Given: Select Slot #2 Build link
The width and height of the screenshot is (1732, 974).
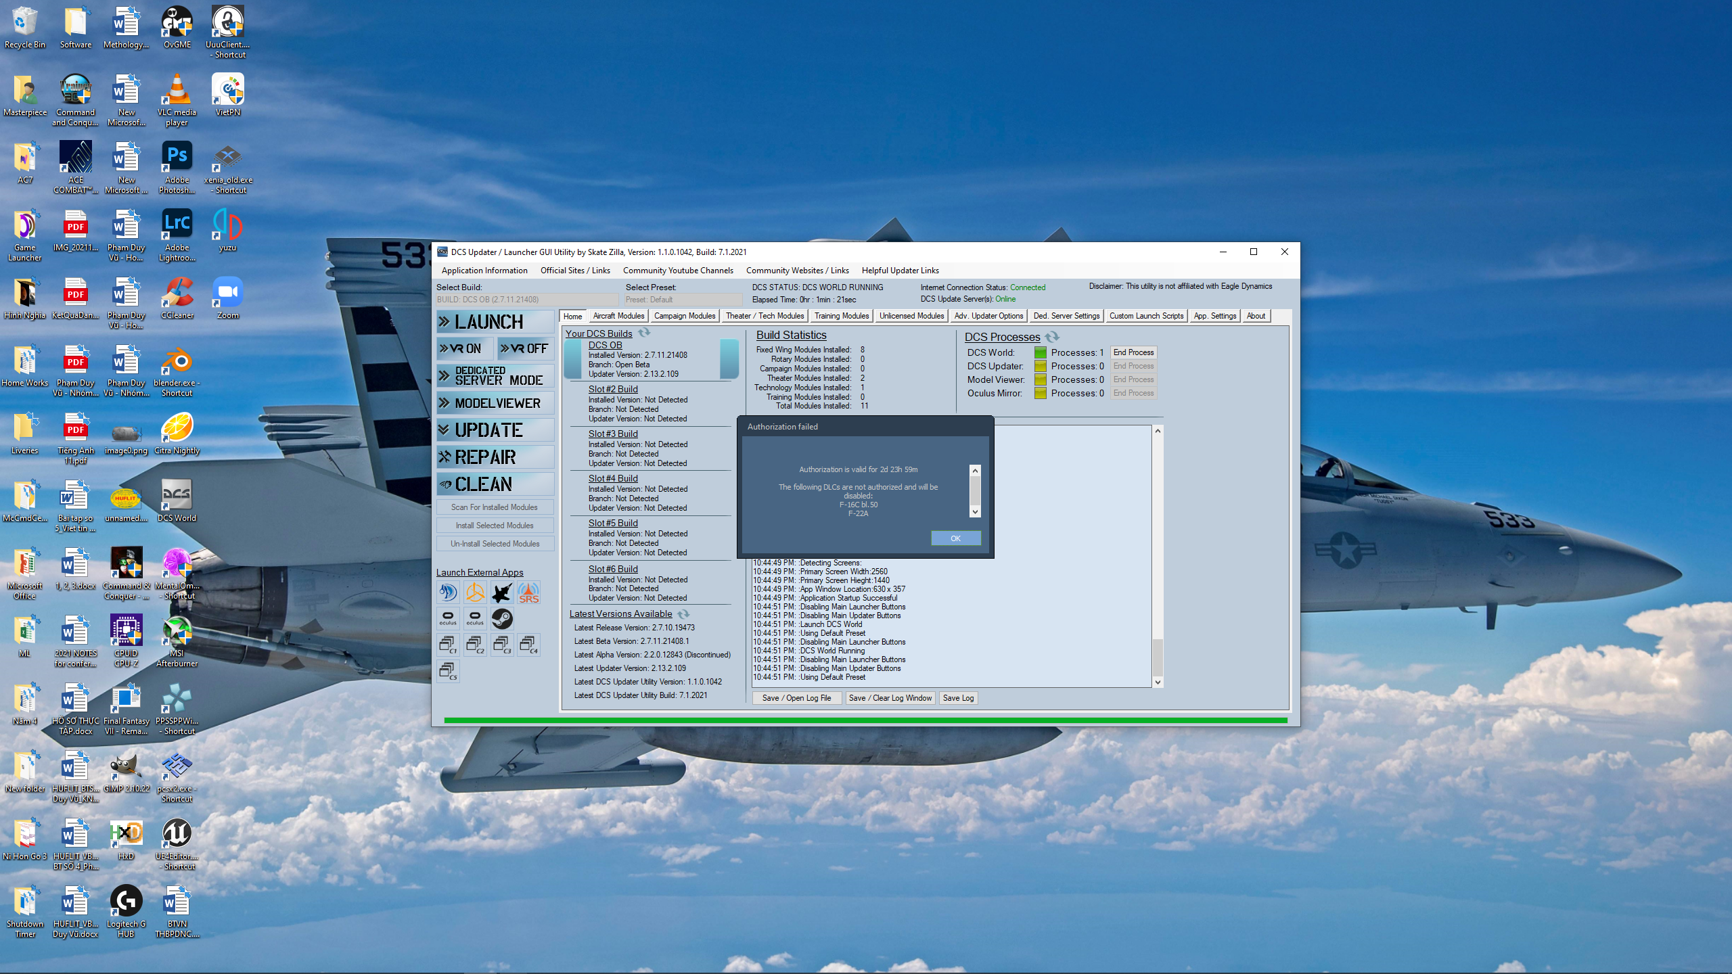Looking at the screenshot, I should [613, 389].
